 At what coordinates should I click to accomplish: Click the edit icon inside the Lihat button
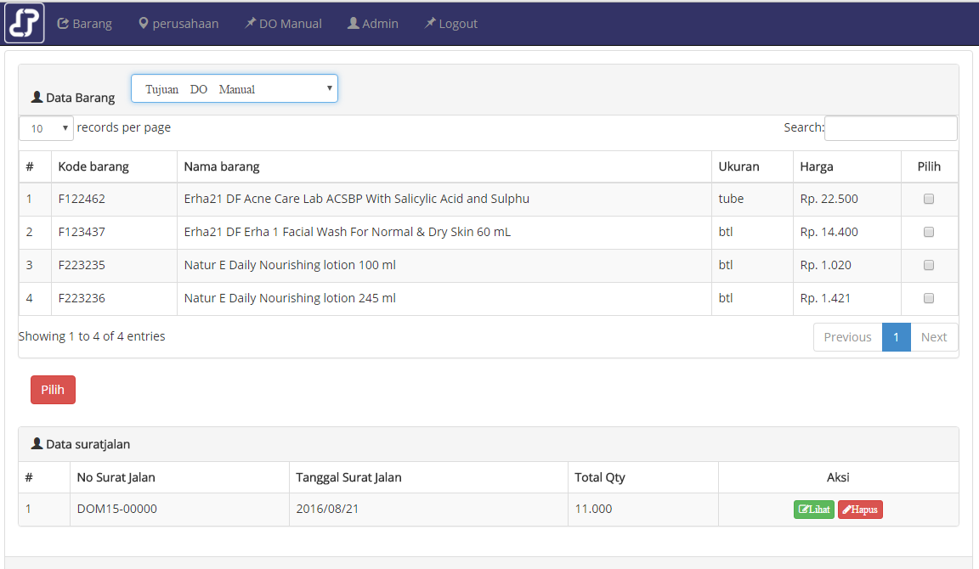804,509
